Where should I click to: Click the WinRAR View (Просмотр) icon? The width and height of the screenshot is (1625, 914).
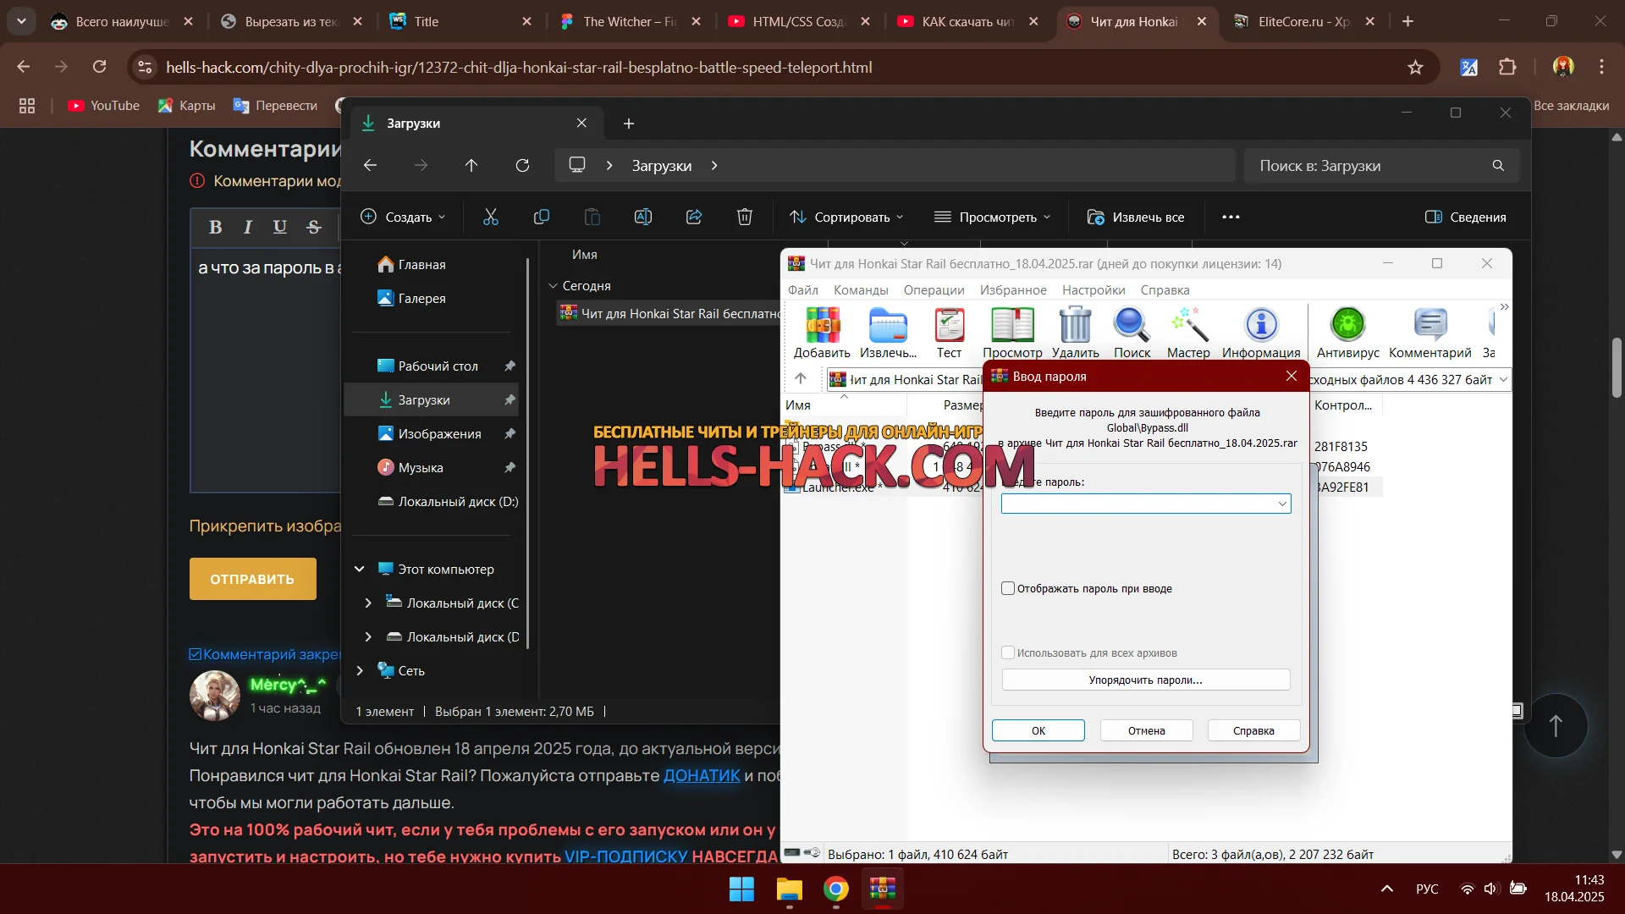click(1012, 333)
